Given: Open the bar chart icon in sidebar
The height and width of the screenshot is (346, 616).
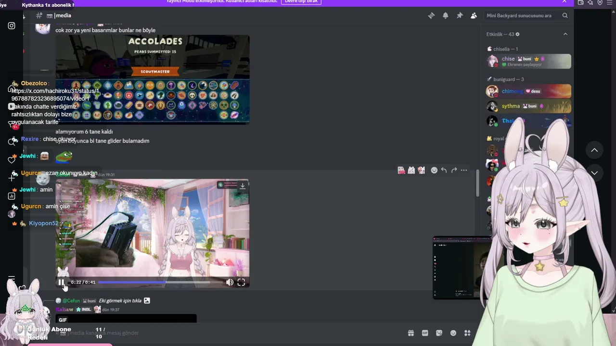Looking at the screenshot, I should click(x=12, y=196).
